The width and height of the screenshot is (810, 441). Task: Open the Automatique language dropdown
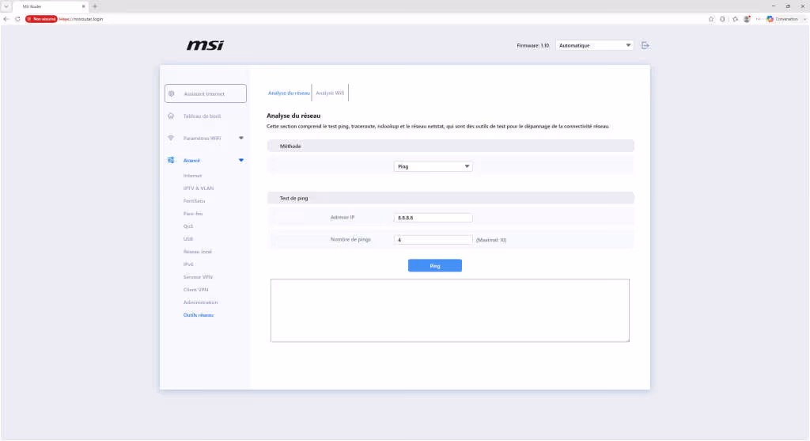(595, 45)
